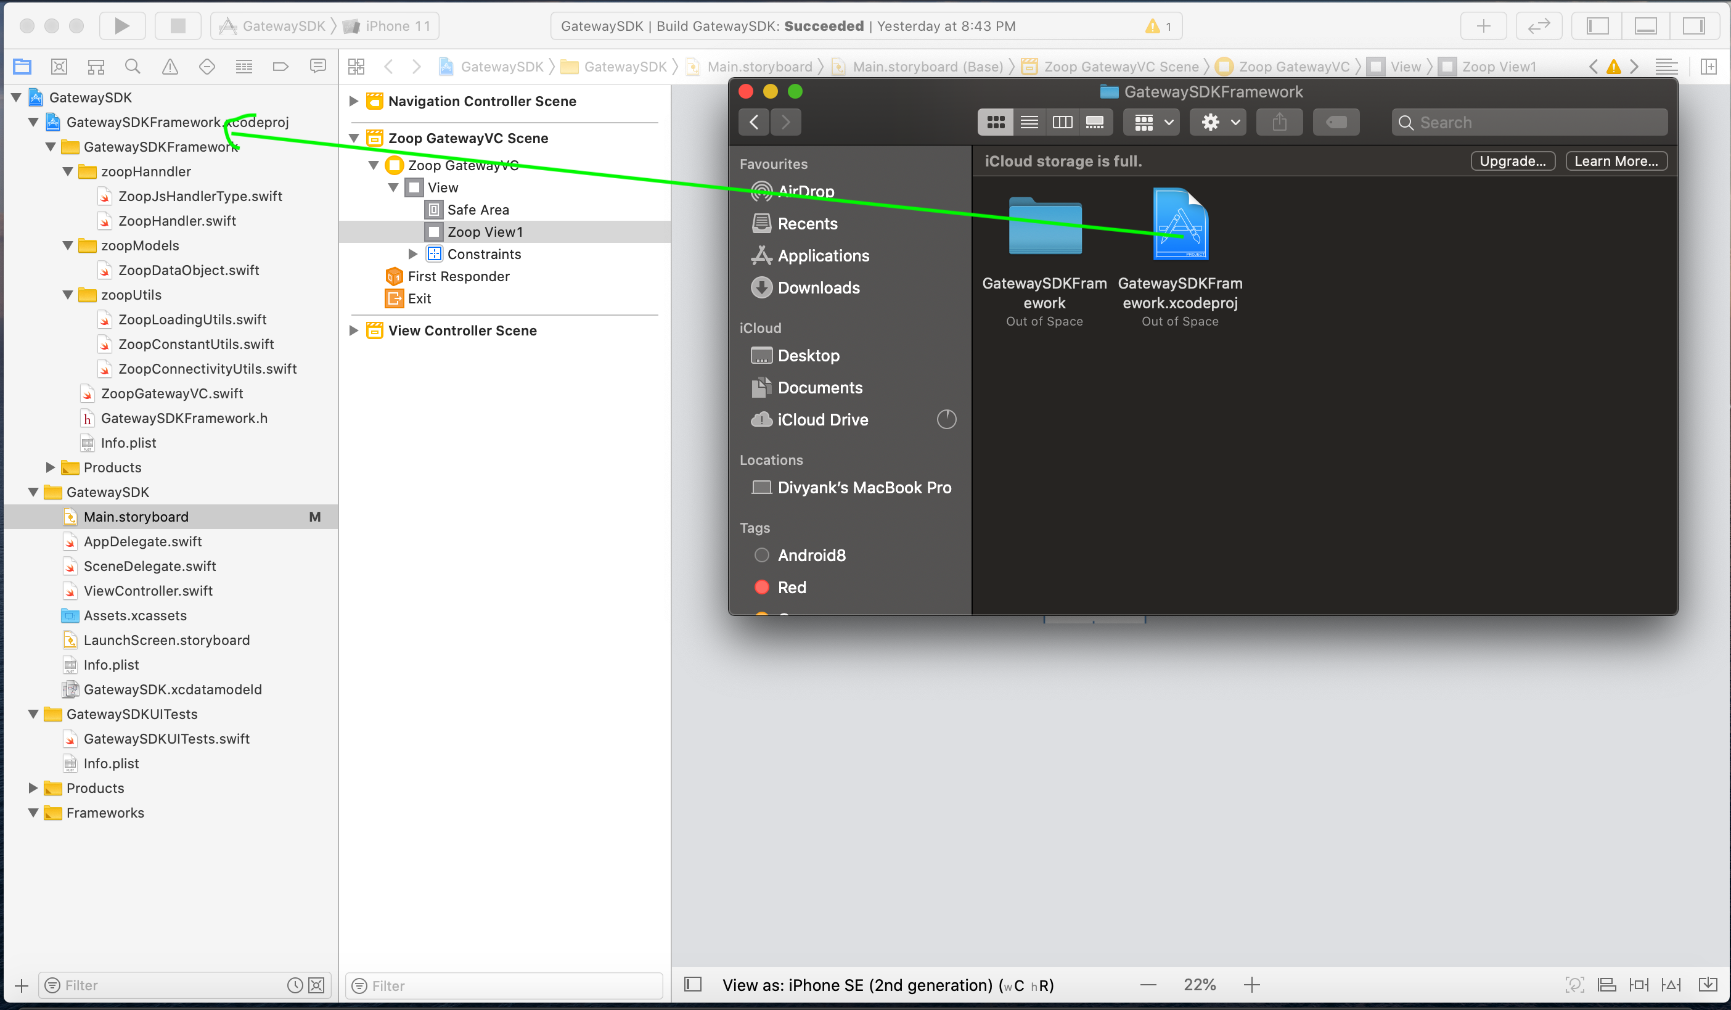This screenshot has height=1010, width=1731.
Task: Open the Report navigator tab
Action: coord(317,67)
